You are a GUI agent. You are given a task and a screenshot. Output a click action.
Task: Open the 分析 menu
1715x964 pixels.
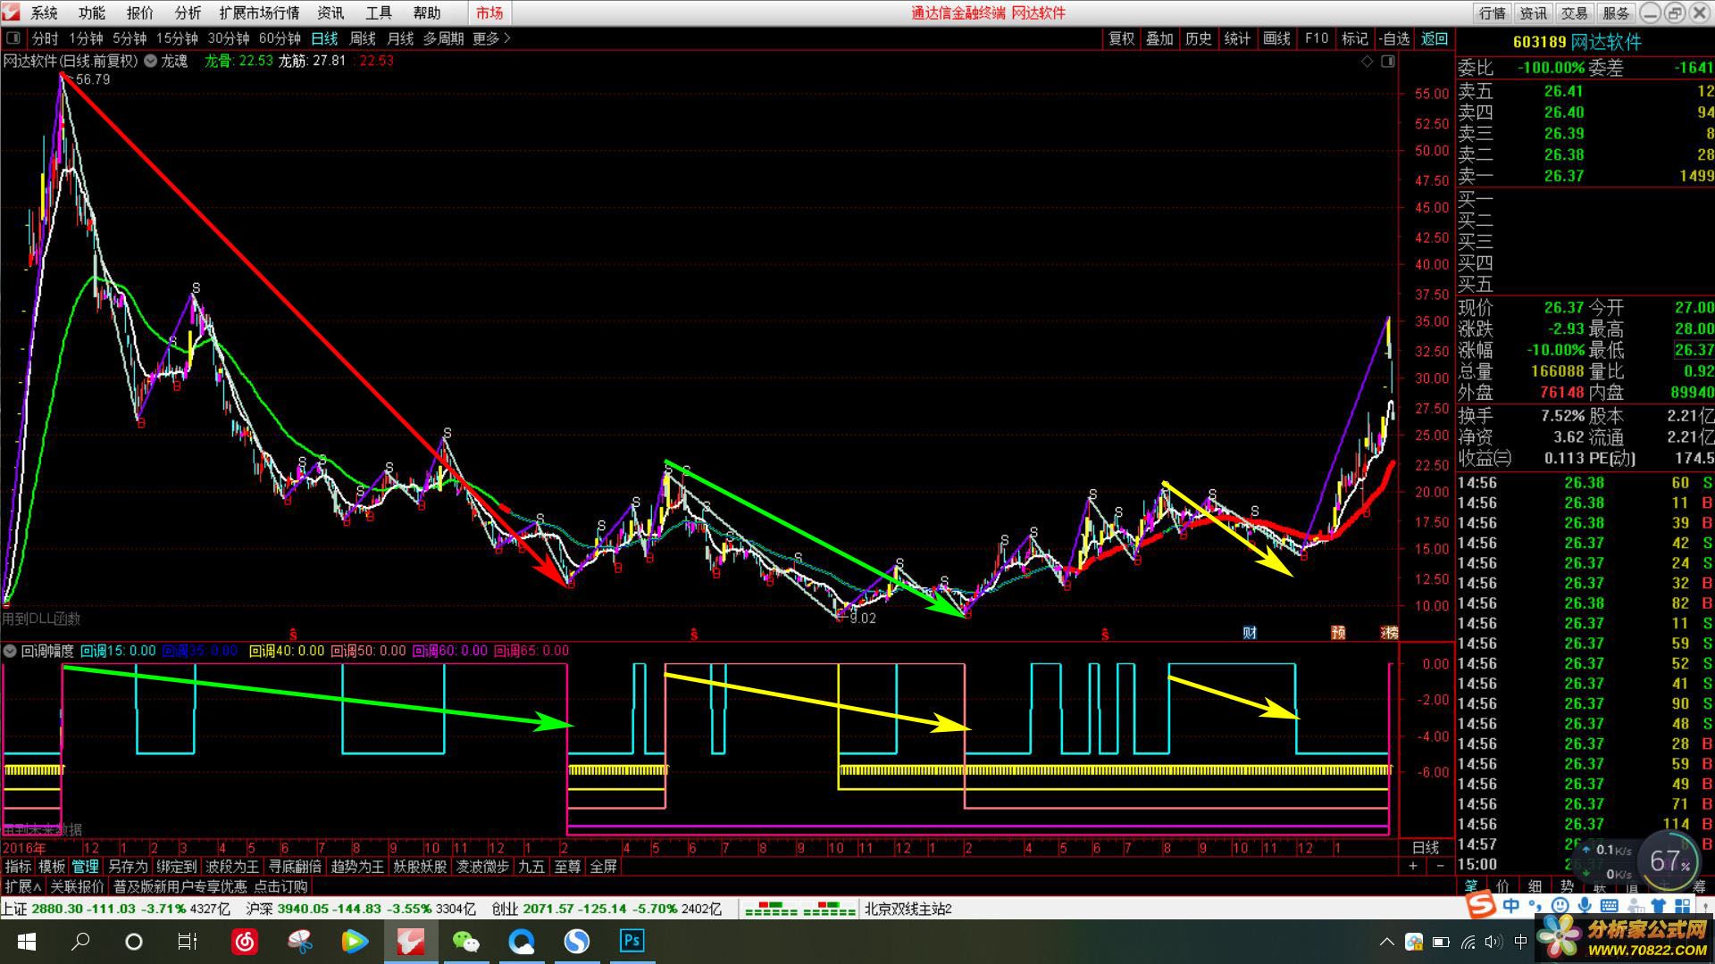(x=188, y=12)
